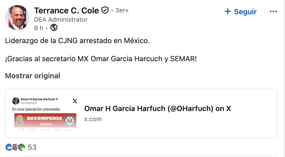Open the three-dot post options menu
The height and width of the screenshot is (157, 285).
pos(273,12)
